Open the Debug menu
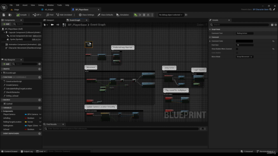Viewport: 278px width, 156px height. point(41,5)
